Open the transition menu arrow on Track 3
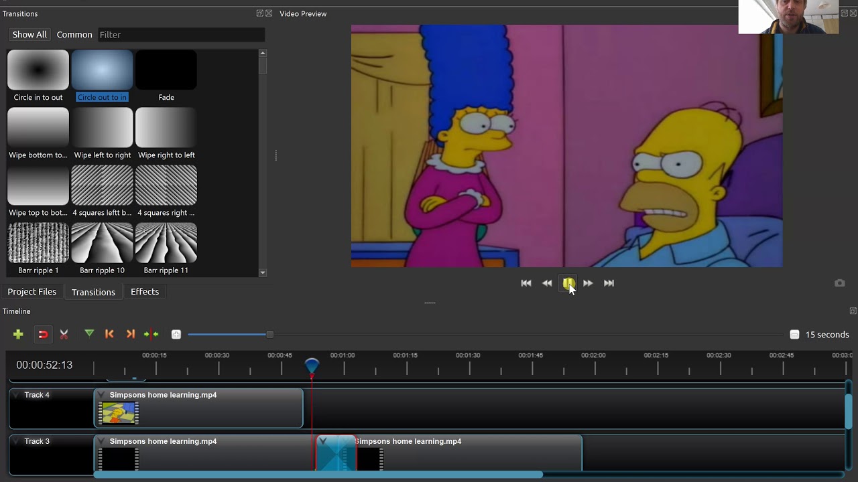 click(x=322, y=441)
